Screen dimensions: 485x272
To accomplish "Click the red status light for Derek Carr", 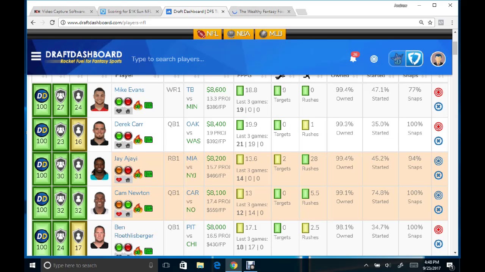I will 128,136.
